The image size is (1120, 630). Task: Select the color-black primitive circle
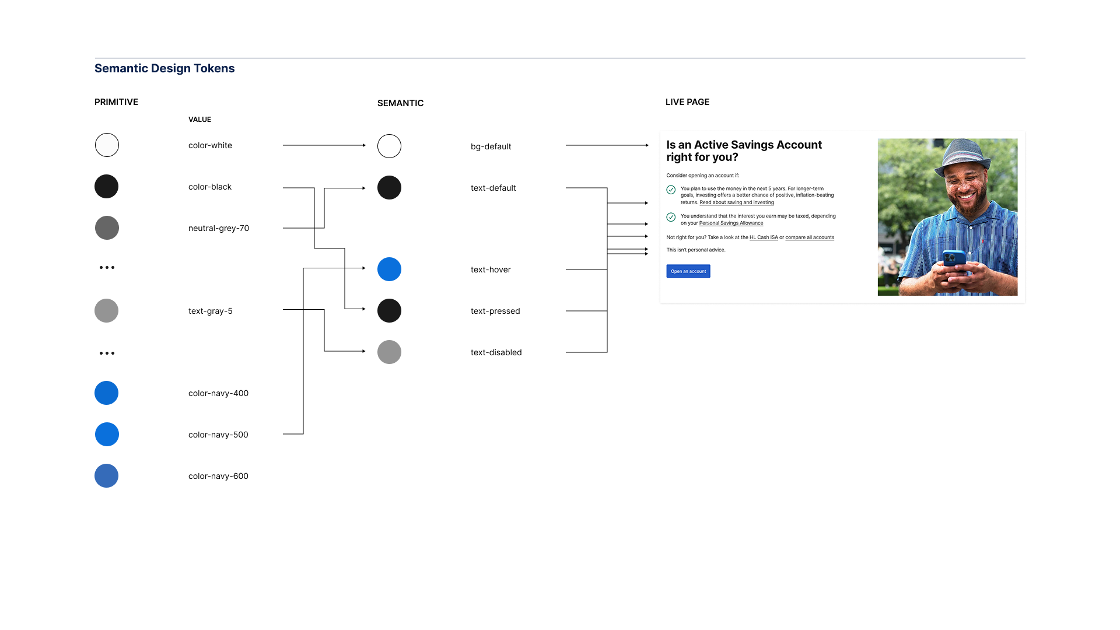tap(106, 186)
